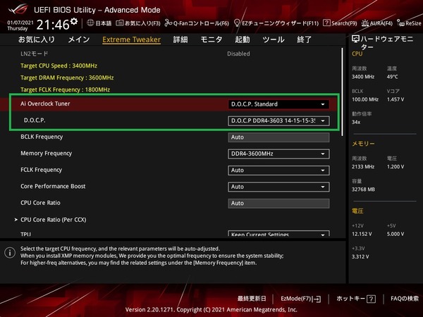This screenshot has width=423, height=317.
Task: Click the CPU temperature 49°C value
Action: point(392,77)
